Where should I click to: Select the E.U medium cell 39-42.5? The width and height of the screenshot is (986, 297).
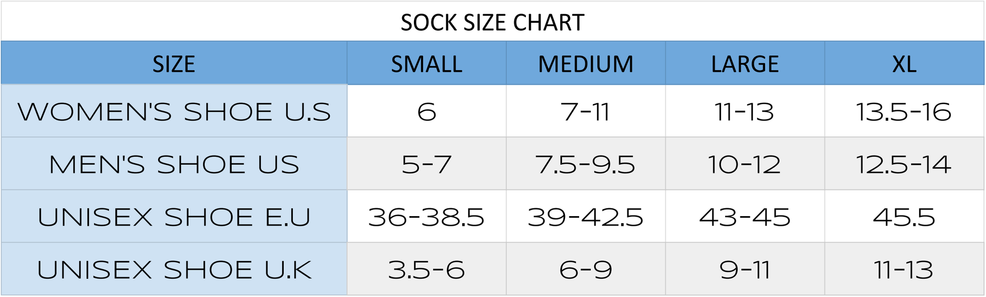point(586,217)
